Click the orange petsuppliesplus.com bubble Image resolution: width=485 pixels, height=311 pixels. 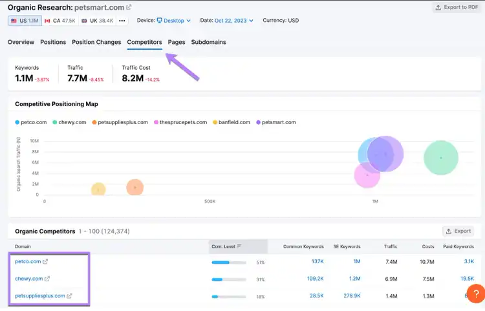[135, 188]
